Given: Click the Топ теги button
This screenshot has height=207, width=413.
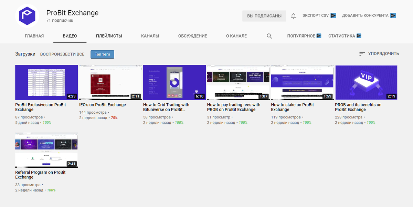Looking at the screenshot, I should 102,54.
